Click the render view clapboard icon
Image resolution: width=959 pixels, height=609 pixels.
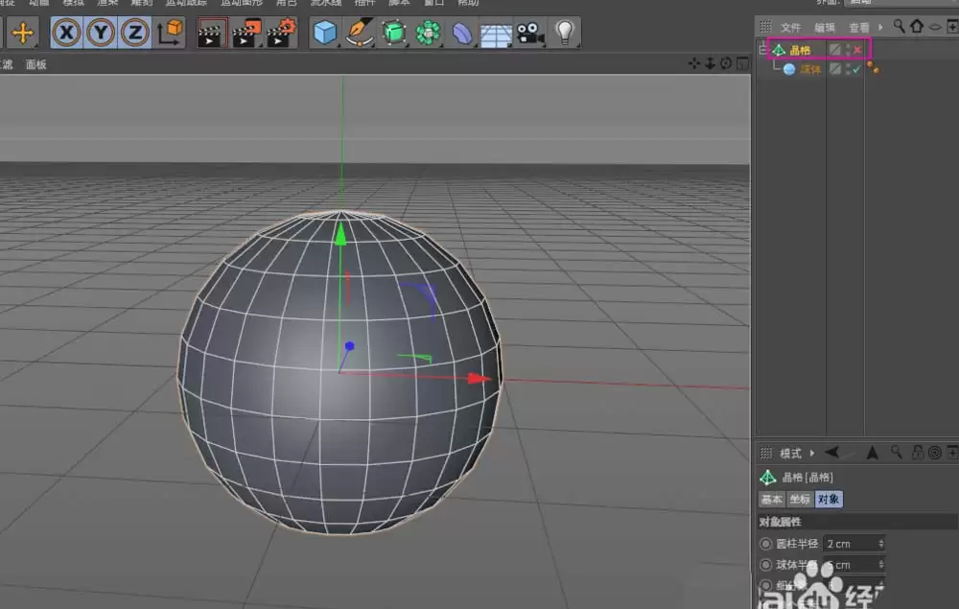click(x=213, y=33)
